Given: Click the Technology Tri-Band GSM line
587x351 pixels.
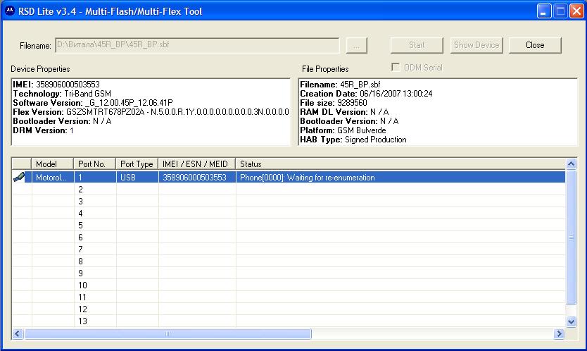Looking at the screenshot, I should (62, 93).
